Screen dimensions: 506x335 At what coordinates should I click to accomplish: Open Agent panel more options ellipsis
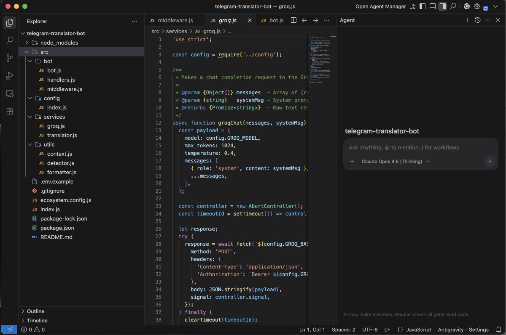point(487,20)
